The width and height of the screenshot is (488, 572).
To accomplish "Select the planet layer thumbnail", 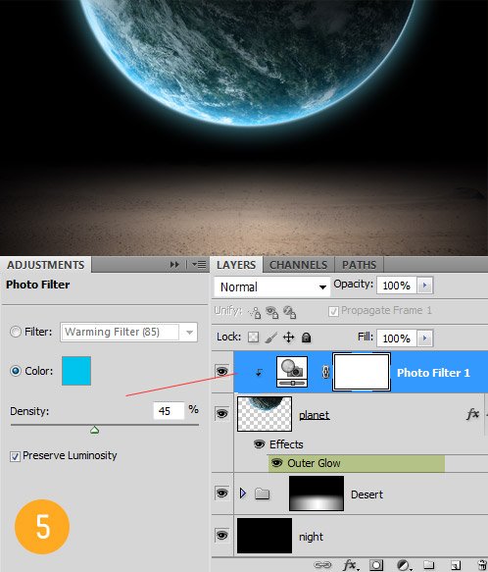I will pyautogui.click(x=265, y=414).
